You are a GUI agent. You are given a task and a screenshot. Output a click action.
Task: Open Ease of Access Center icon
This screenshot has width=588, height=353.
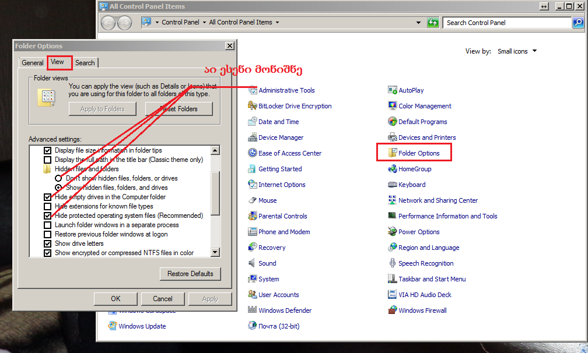point(253,153)
